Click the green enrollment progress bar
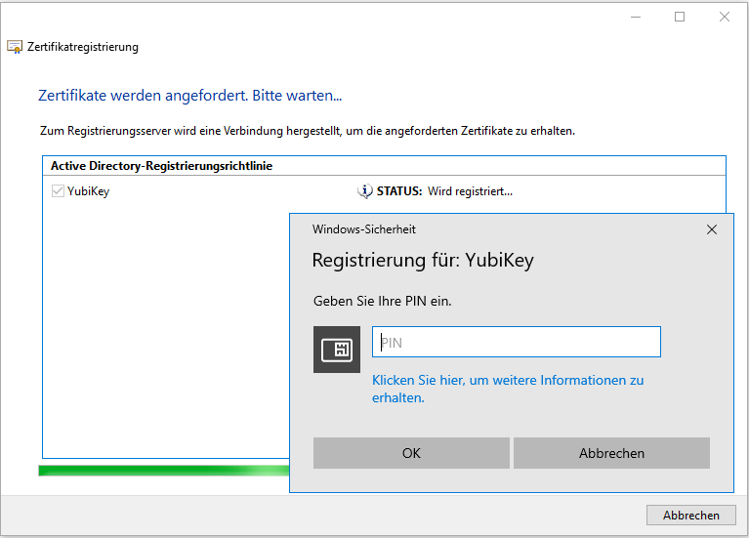This screenshot has height=538, width=749. 164,471
